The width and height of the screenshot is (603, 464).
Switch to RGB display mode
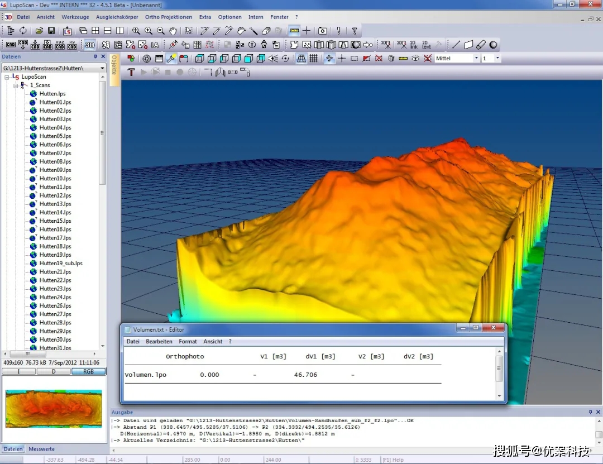click(88, 371)
